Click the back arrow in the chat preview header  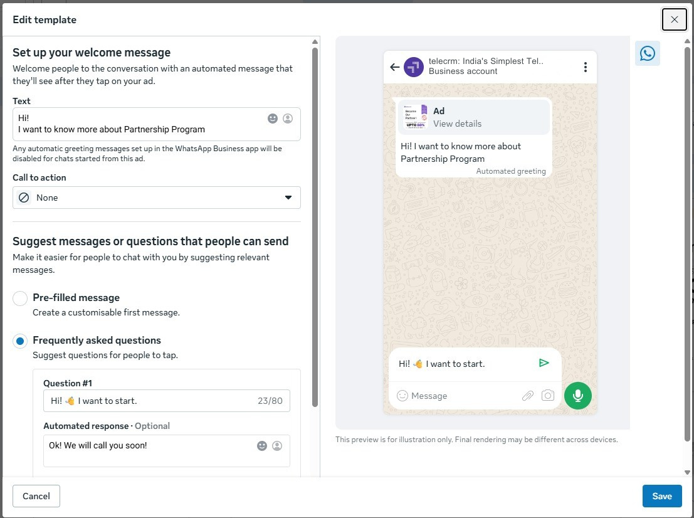click(x=394, y=66)
